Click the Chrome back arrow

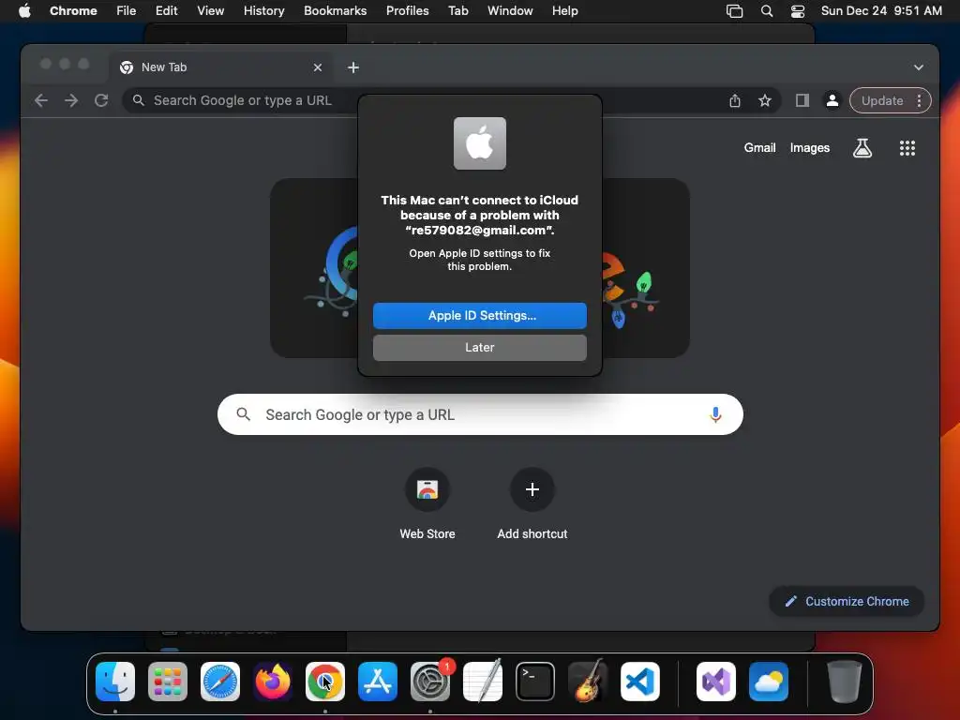(x=41, y=100)
